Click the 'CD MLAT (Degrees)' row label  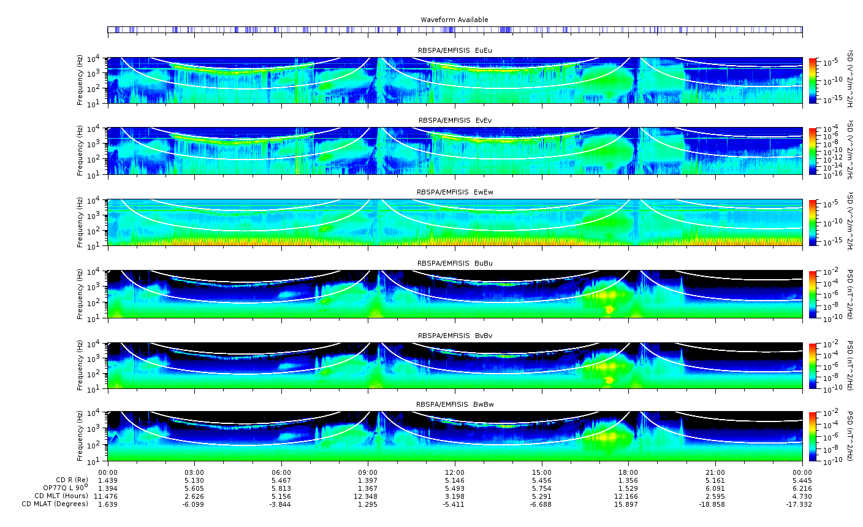pyautogui.click(x=55, y=504)
